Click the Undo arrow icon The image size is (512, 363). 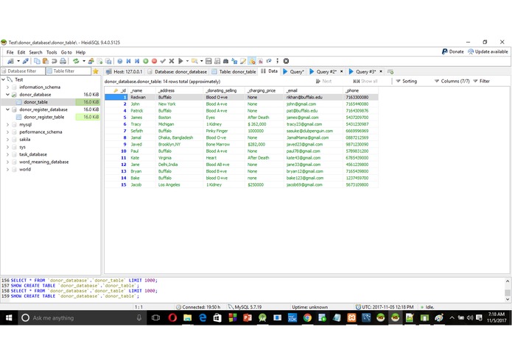[x=55, y=61]
